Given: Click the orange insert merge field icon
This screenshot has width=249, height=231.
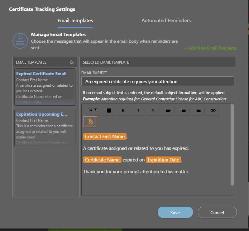Looking at the screenshot, I should [x=90, y=122].
